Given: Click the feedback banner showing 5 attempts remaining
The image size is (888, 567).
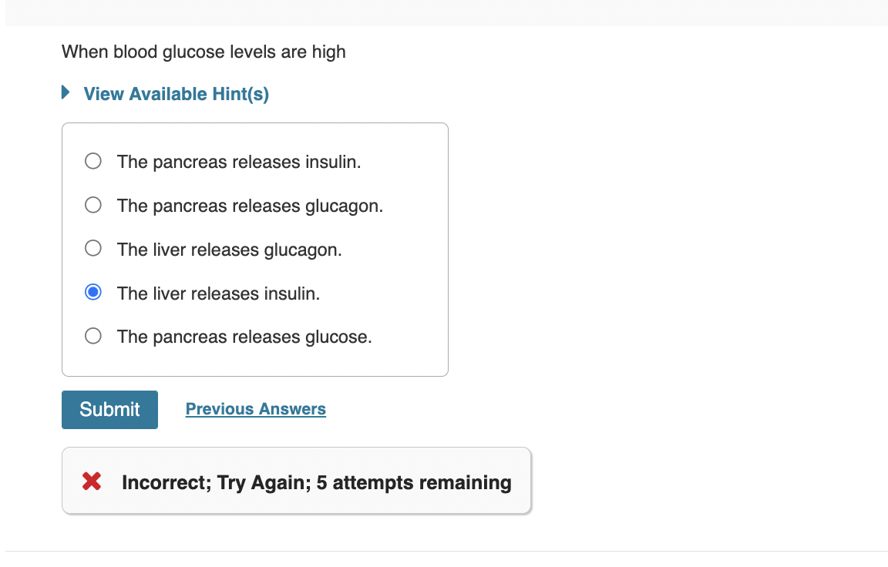Looking at the screenshot, I should 297,479.
